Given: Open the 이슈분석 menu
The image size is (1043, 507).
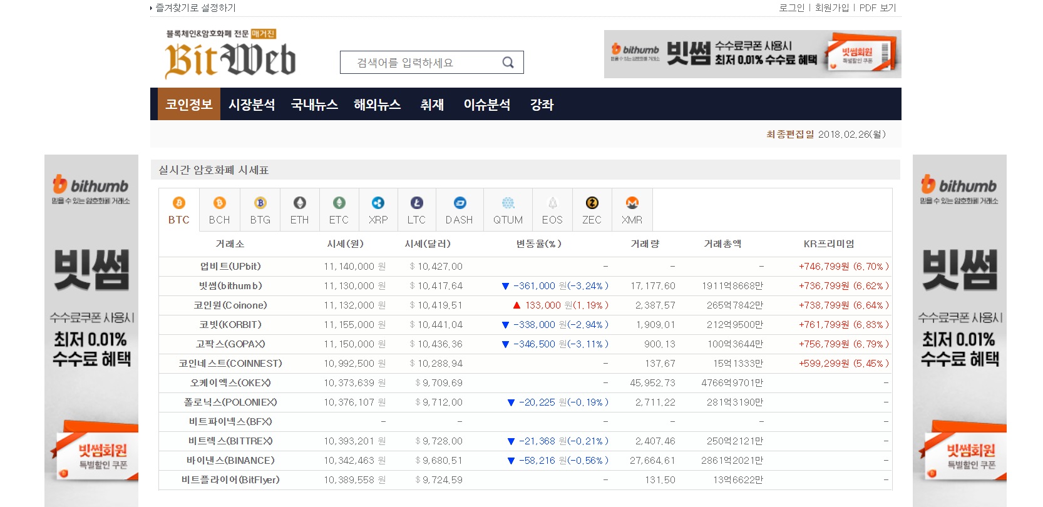Looking at the screenshot, I should coord(487,105).
